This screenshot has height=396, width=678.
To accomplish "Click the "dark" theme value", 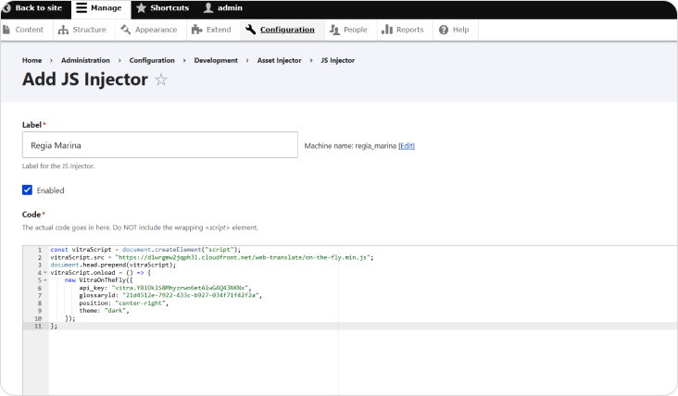I will click(116, 311).
